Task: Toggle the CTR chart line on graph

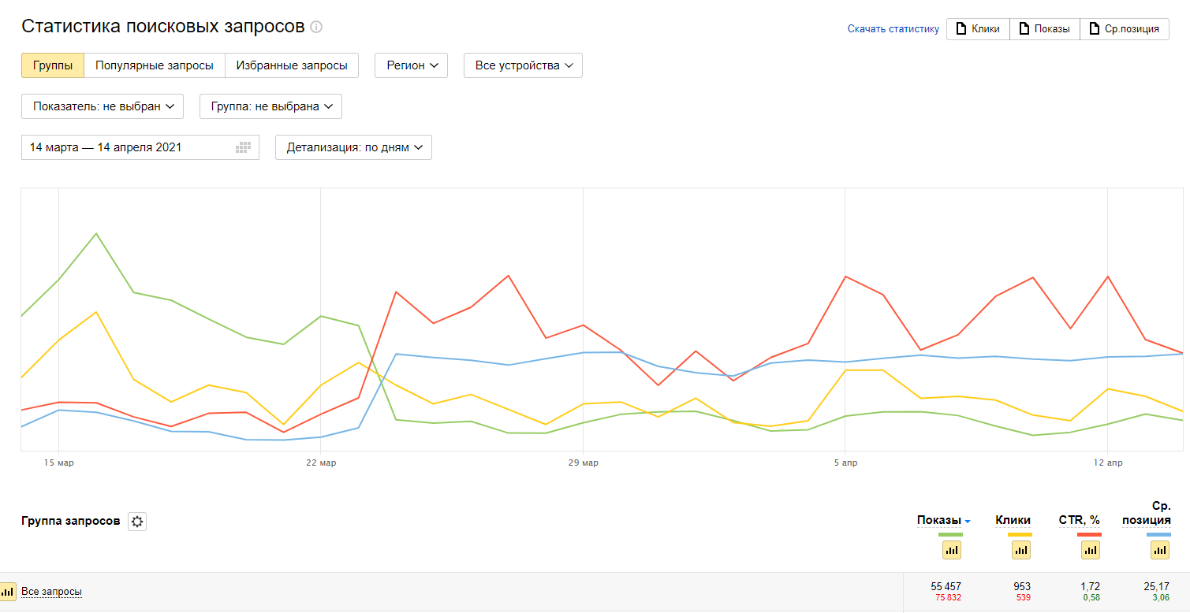Action: coord(1091,550)
